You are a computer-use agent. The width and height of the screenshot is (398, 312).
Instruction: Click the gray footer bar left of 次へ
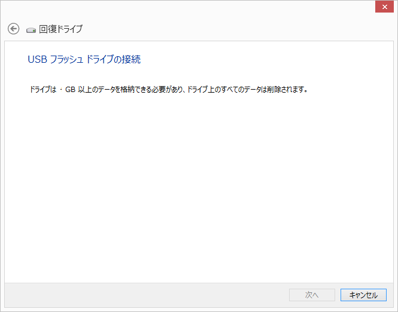click(147, 295)
